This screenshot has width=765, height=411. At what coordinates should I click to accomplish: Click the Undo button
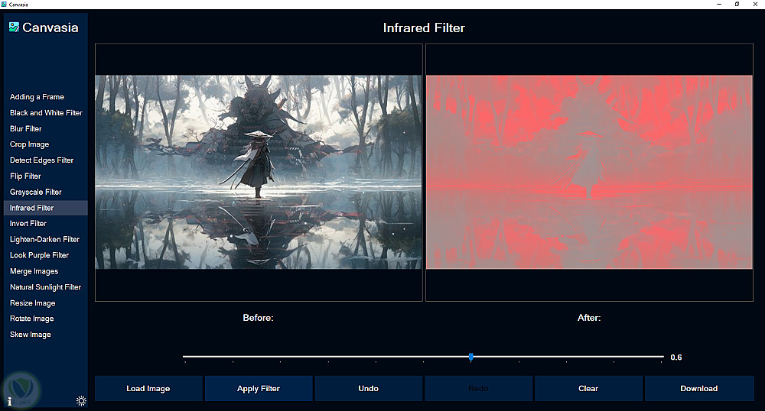pyautogui.click(x=369, y=388)
